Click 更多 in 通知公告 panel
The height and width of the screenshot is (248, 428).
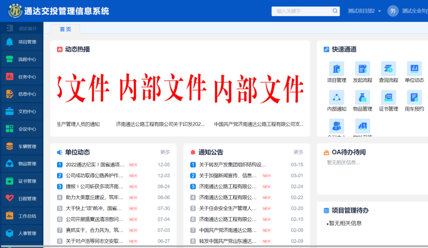298,152
